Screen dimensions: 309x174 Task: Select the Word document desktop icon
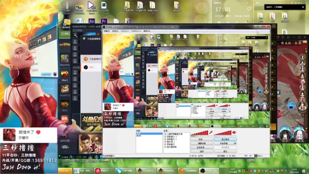pyautogui.click(x=80, y=21)
